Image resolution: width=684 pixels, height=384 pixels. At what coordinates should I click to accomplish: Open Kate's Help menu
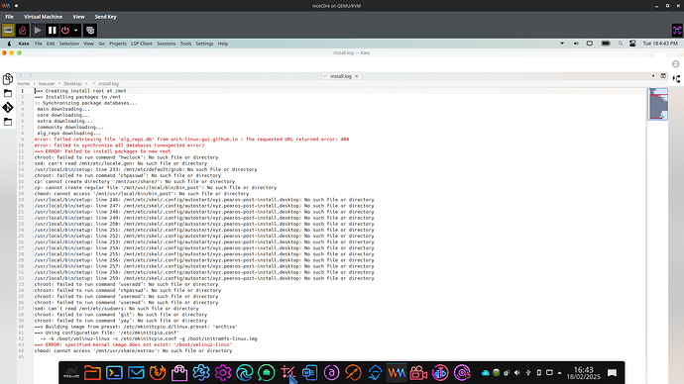pos(223,44)
